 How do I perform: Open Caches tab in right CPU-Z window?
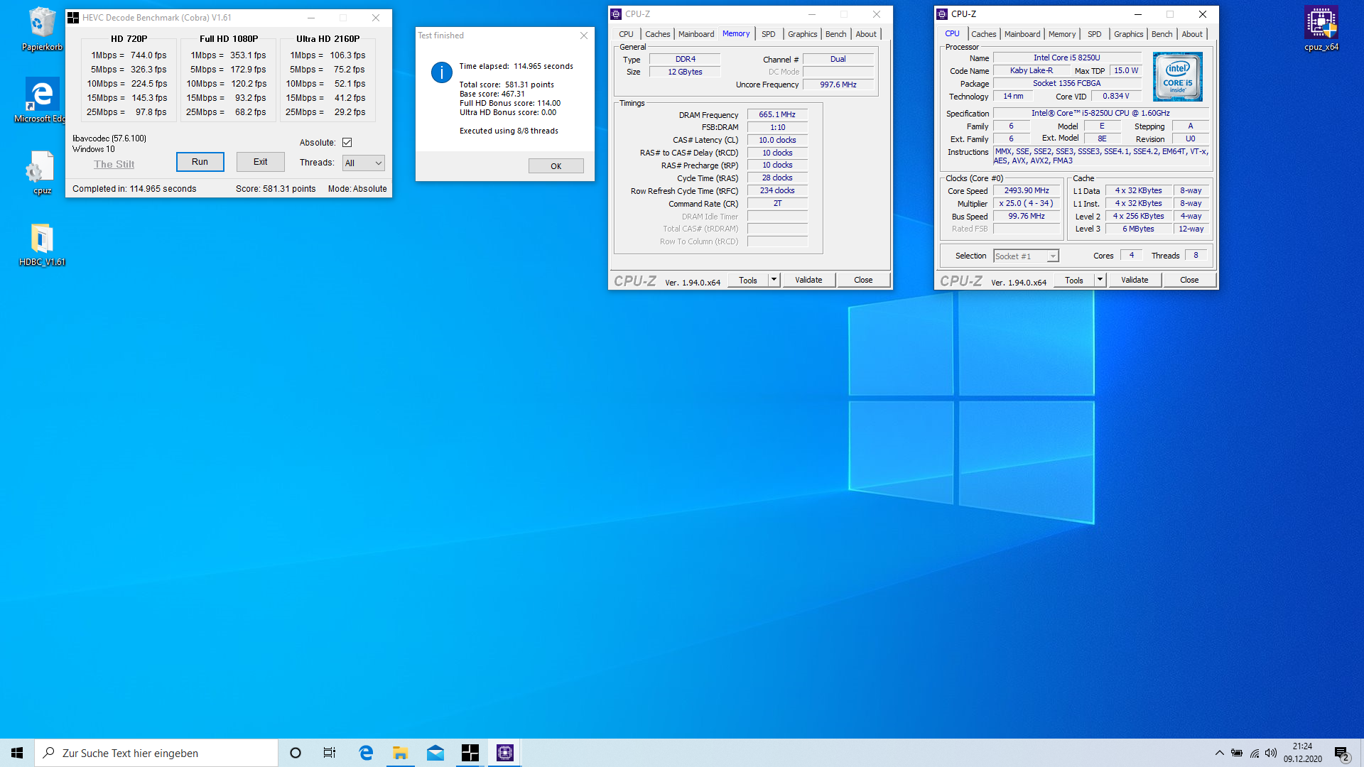click(983, 34)
